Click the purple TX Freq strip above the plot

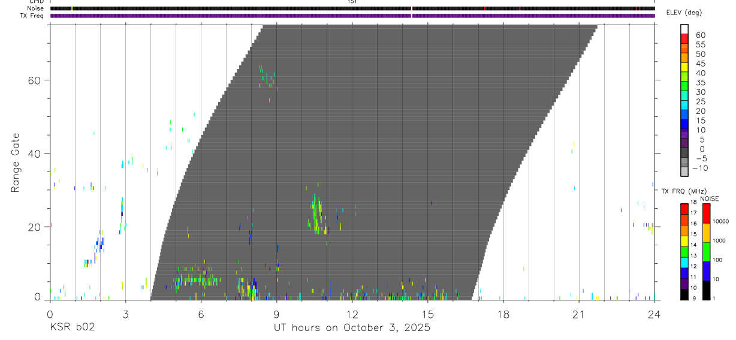352,16
